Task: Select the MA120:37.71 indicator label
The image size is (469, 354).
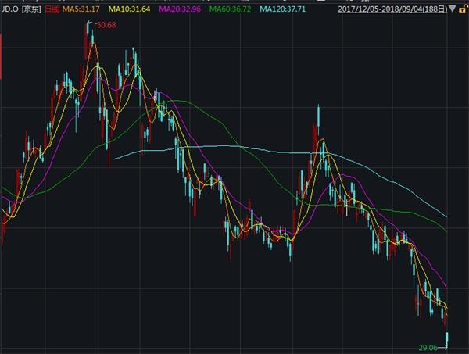Action: tap(283, 9)
